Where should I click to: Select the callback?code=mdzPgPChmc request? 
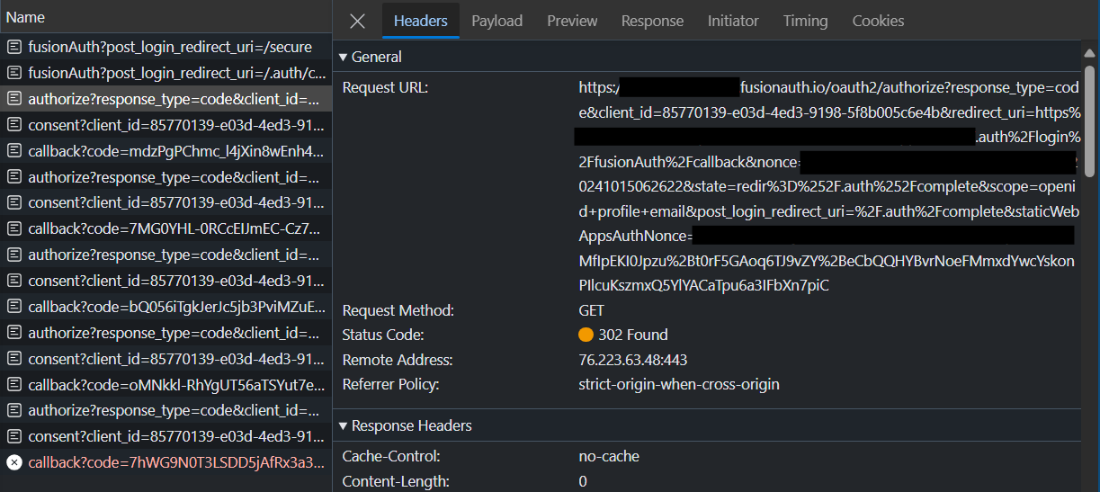(175, 151)
